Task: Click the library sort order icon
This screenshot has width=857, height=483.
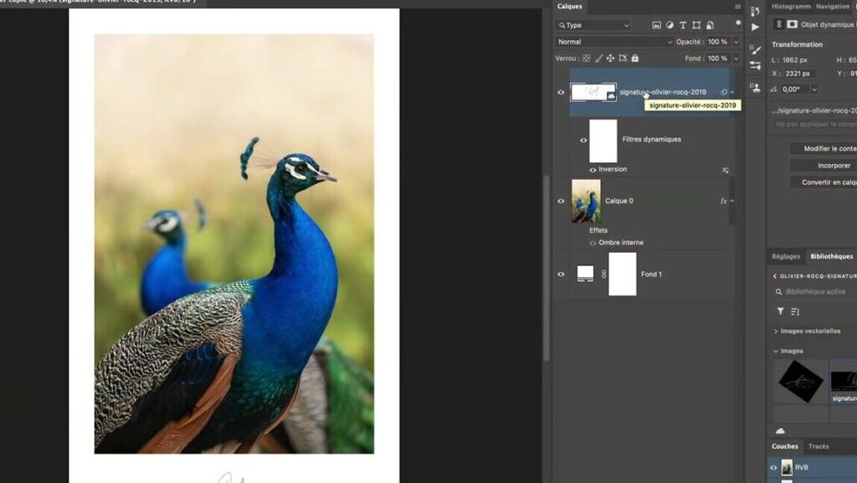Action: [795, 311]
